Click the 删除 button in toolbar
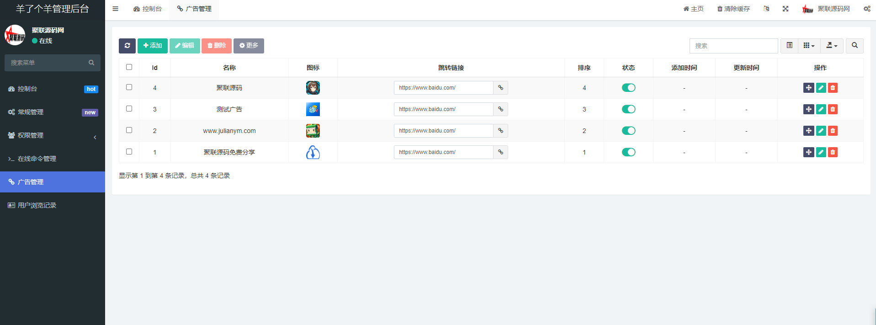The image size is (876, 325). pos(217,46)
